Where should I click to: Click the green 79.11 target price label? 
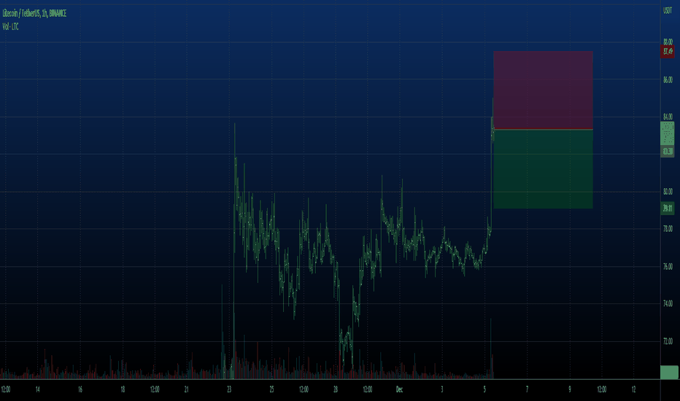668,208
